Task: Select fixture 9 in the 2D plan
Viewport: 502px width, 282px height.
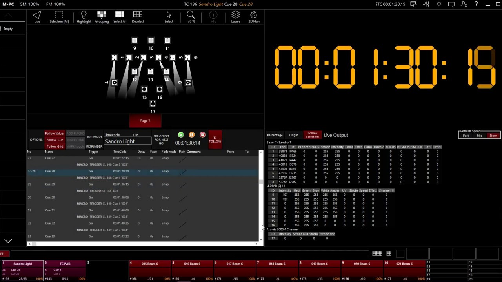Action: pos(135,40)
